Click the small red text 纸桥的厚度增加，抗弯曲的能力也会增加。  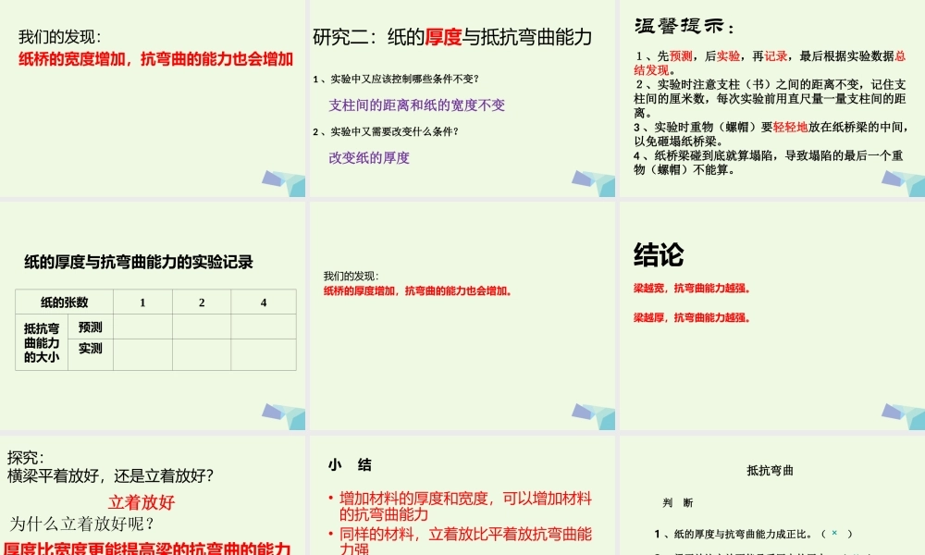tap(418, 290)
